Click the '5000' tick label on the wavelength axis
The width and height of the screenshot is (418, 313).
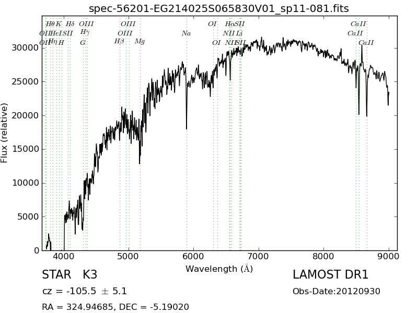[x=129, y=257]
